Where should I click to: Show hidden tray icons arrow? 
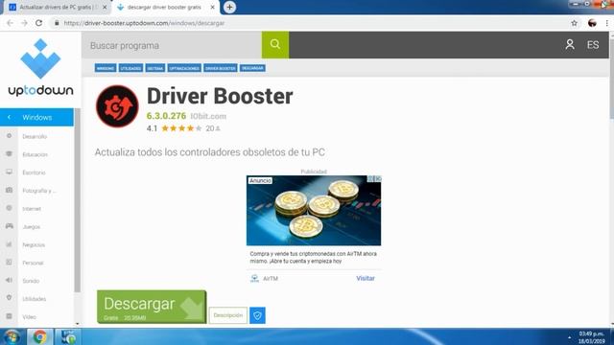click(x=569, y=337)
